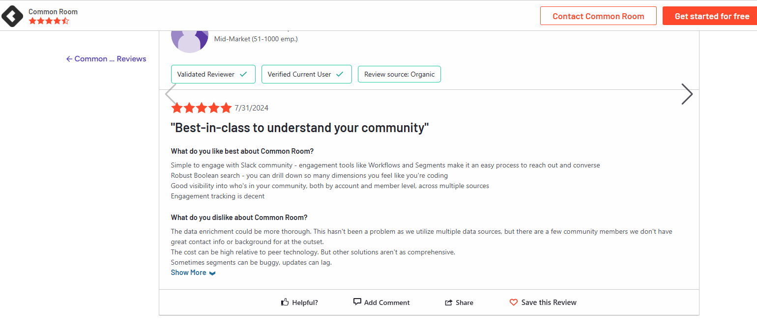Click the Validated Reviewer checkmark
757x330 pixels.
pyautogui.click(x=243, y=74)
